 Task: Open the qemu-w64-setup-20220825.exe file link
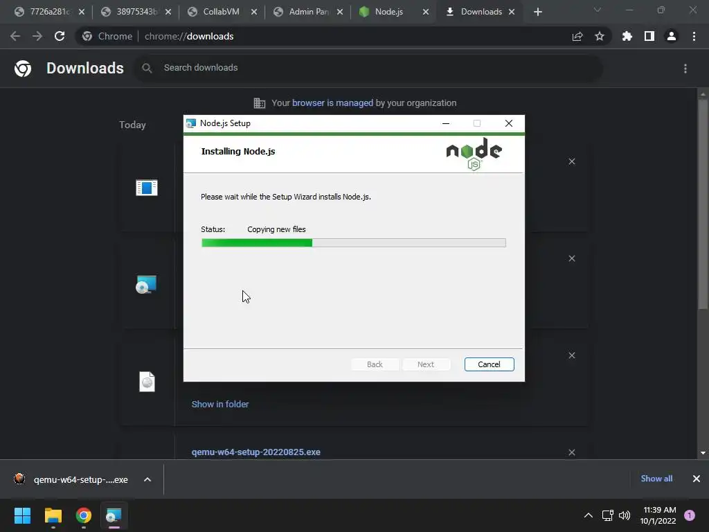pyautogui.click(x=256, y=452)
